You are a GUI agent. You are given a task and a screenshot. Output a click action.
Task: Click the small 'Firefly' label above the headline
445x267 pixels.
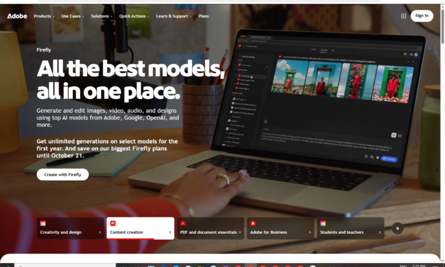(44, 50)
